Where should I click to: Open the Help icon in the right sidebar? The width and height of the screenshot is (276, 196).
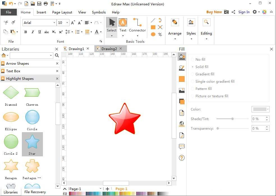coord(182,158)
